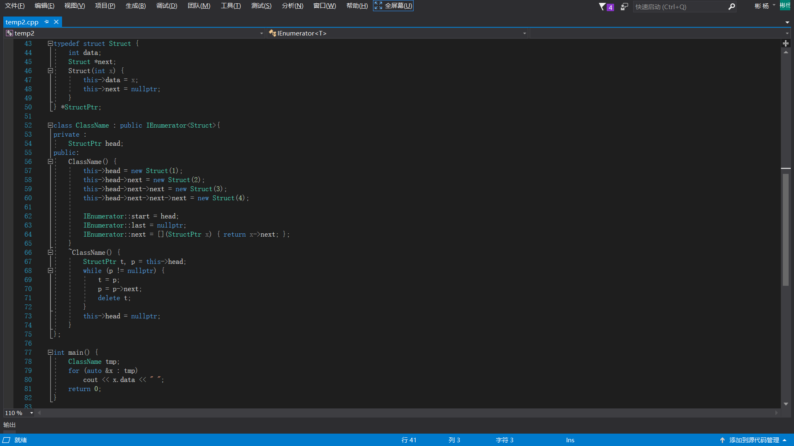Viewport: 794px width, 446px height.
Task: Click 'delete t;' statement
Action: (115, 298)
